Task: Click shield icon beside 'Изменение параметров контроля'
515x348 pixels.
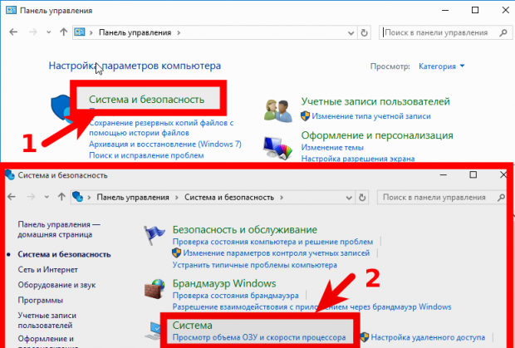Action: coord(176,252)
